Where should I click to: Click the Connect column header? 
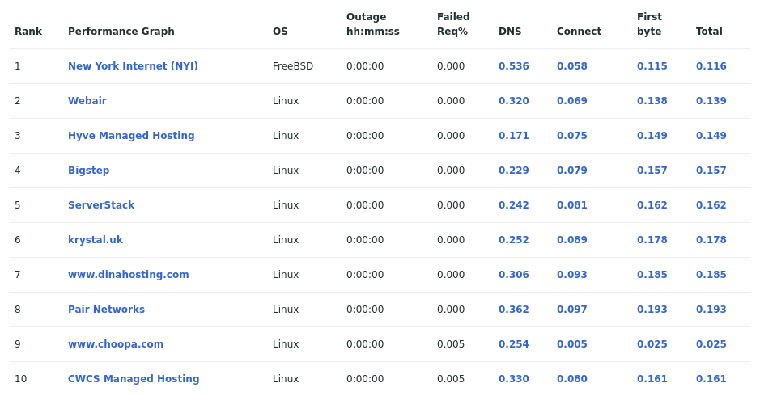point(579,31)
